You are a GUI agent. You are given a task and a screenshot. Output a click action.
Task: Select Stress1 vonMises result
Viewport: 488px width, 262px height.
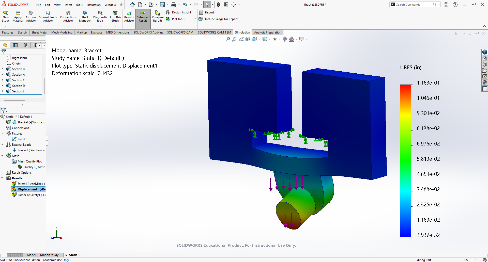coord(28,184)
